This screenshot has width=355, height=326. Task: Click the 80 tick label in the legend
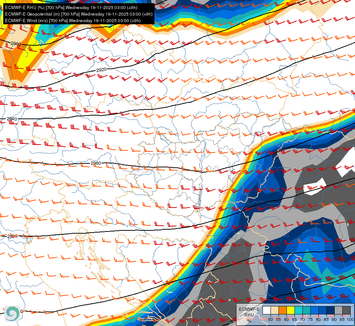(318, 319)
